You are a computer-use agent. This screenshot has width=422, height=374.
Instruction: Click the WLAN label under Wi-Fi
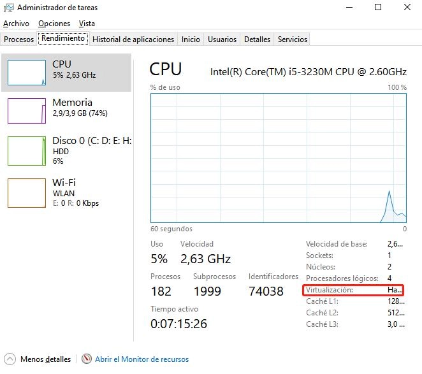coord(64,194)
